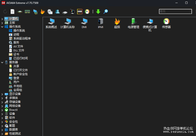Click the flame stability test toolbar icon
The height and width of the screenshot is (136, 196).
[43, 11]
